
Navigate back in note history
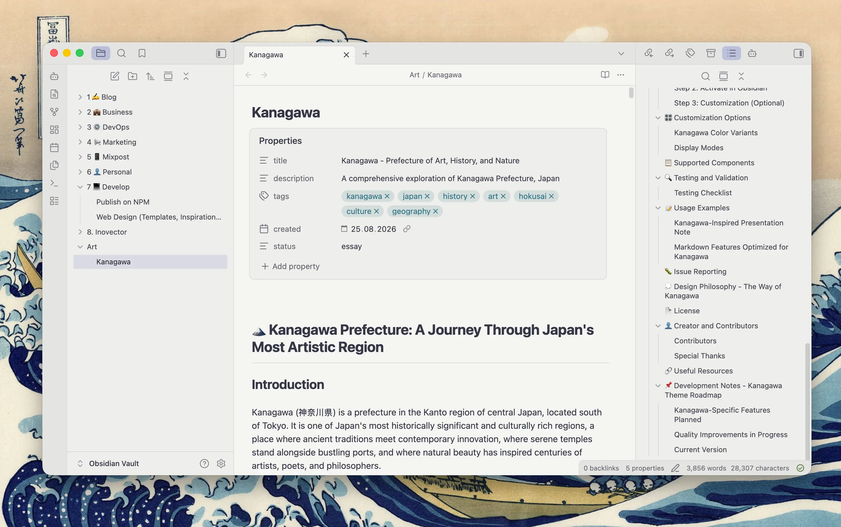(248, 75)
